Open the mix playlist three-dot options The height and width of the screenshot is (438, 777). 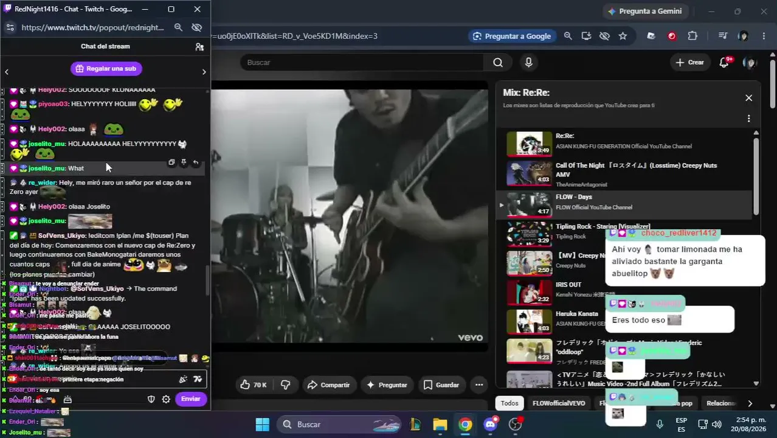[x=748, y=119]
